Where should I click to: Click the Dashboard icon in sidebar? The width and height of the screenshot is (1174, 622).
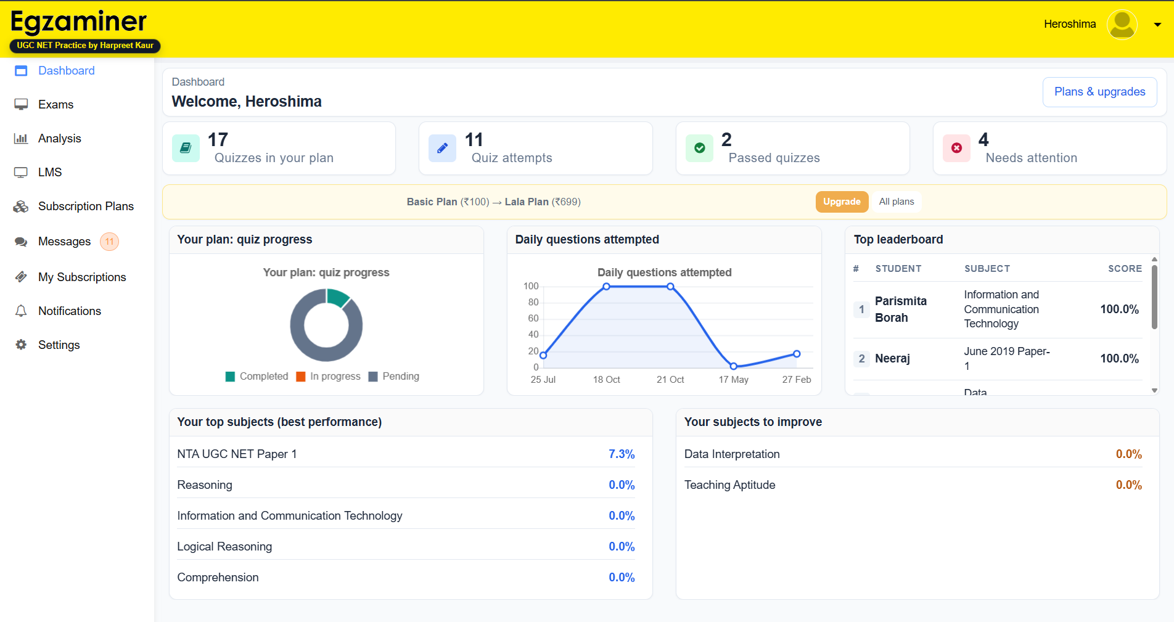[21, 71]
